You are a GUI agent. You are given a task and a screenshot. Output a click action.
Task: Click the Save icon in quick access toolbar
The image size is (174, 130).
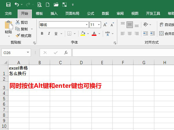[8, 4]
